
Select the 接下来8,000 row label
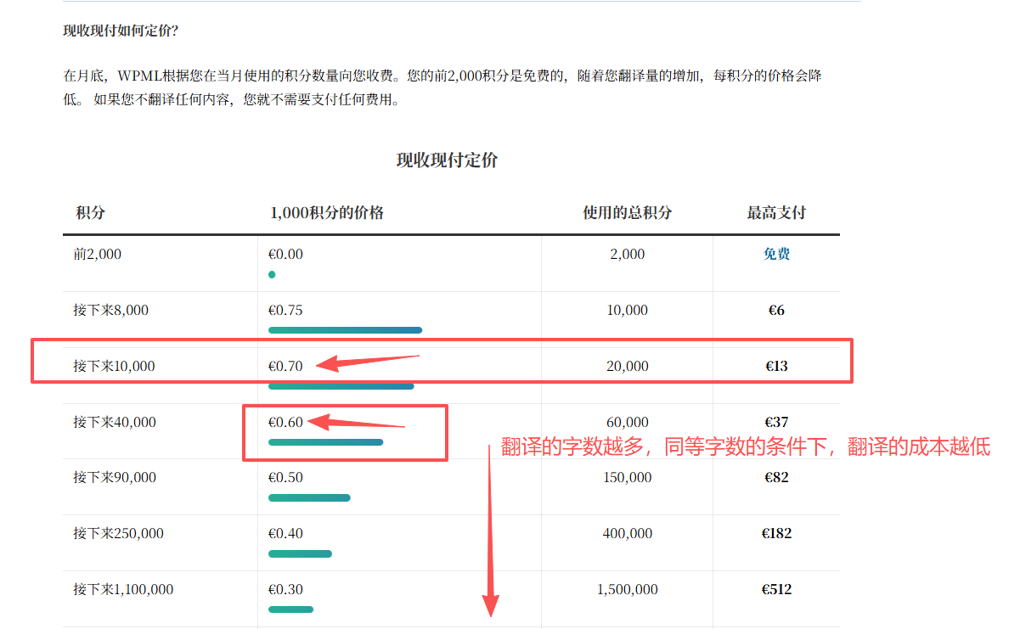[110, 310]
